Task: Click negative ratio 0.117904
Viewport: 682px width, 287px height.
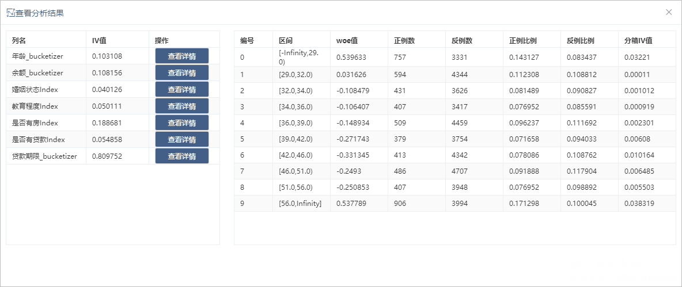Action: [x=582, y=171]
